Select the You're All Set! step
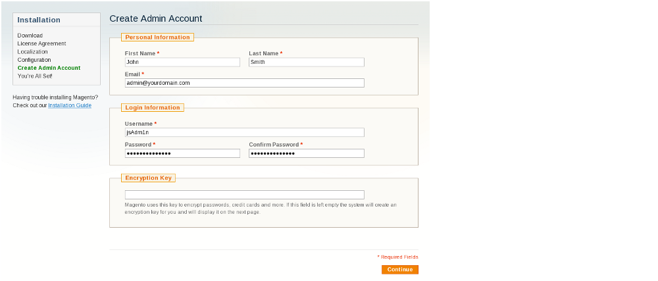658x281 pixels. [35, 76]
